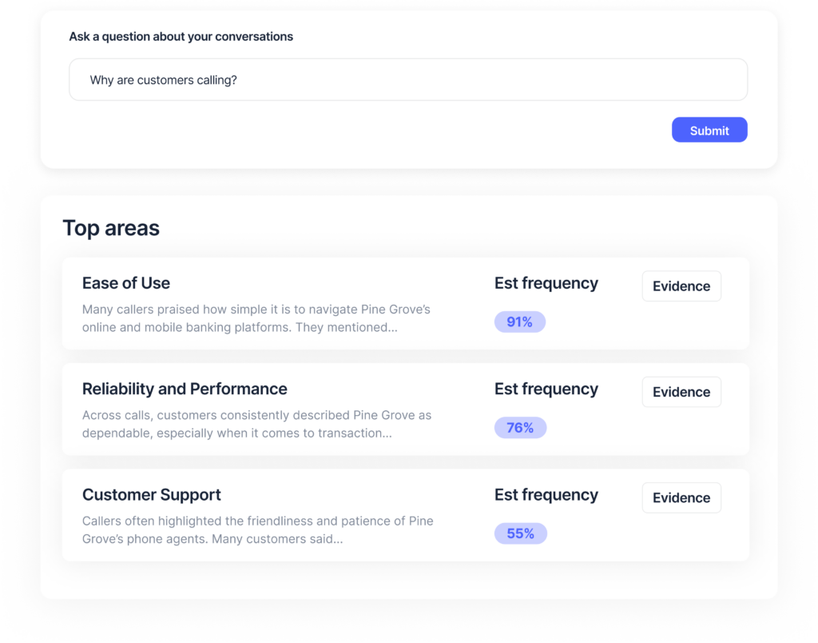Click the 91% frequency badge
This screenshot has height=643, width=818.
[519, 321]
